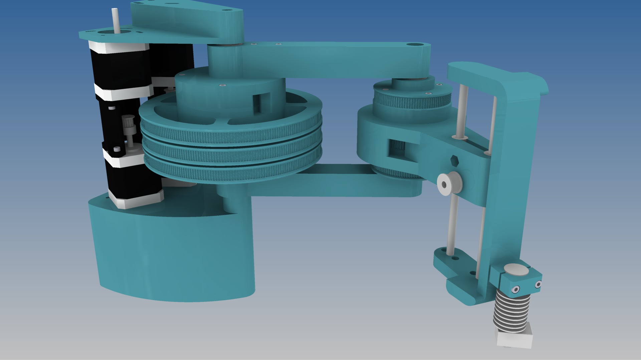Image resolution: width=641 pixels, height=360 pixels.
Task: Select the hole at end of upper arm
Action: [x=414, y=44]
